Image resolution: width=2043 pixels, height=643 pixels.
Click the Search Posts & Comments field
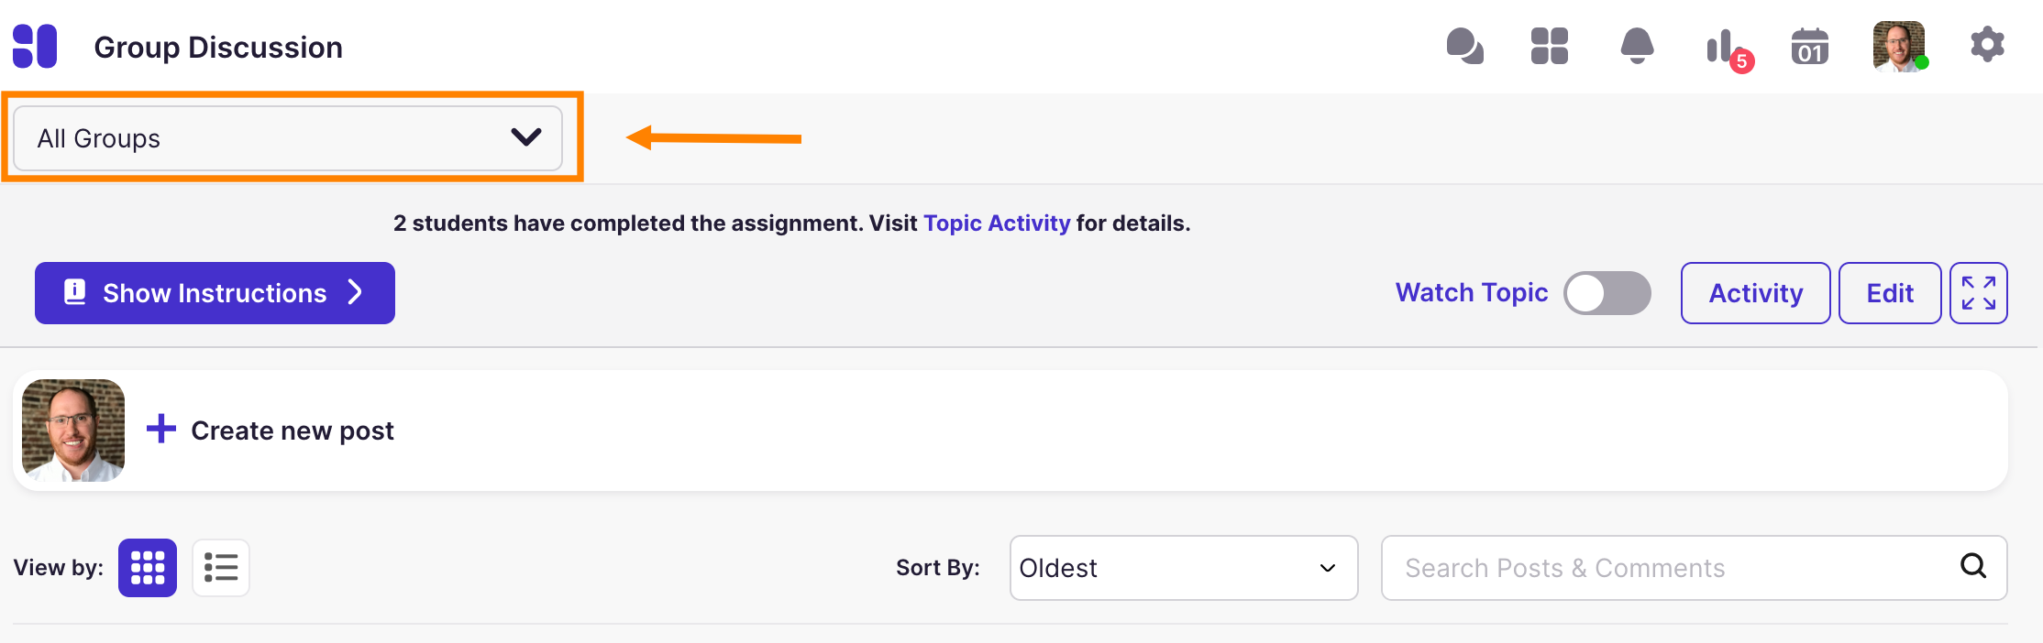point(1669,568)
